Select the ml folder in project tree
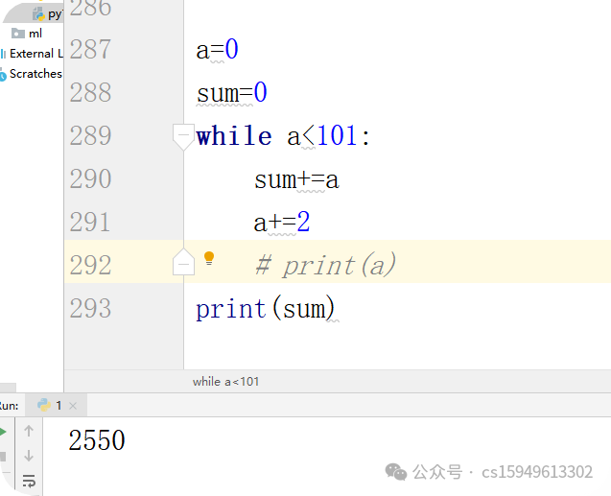This screenshot has height=496, width=611. [x=27, y=34]
